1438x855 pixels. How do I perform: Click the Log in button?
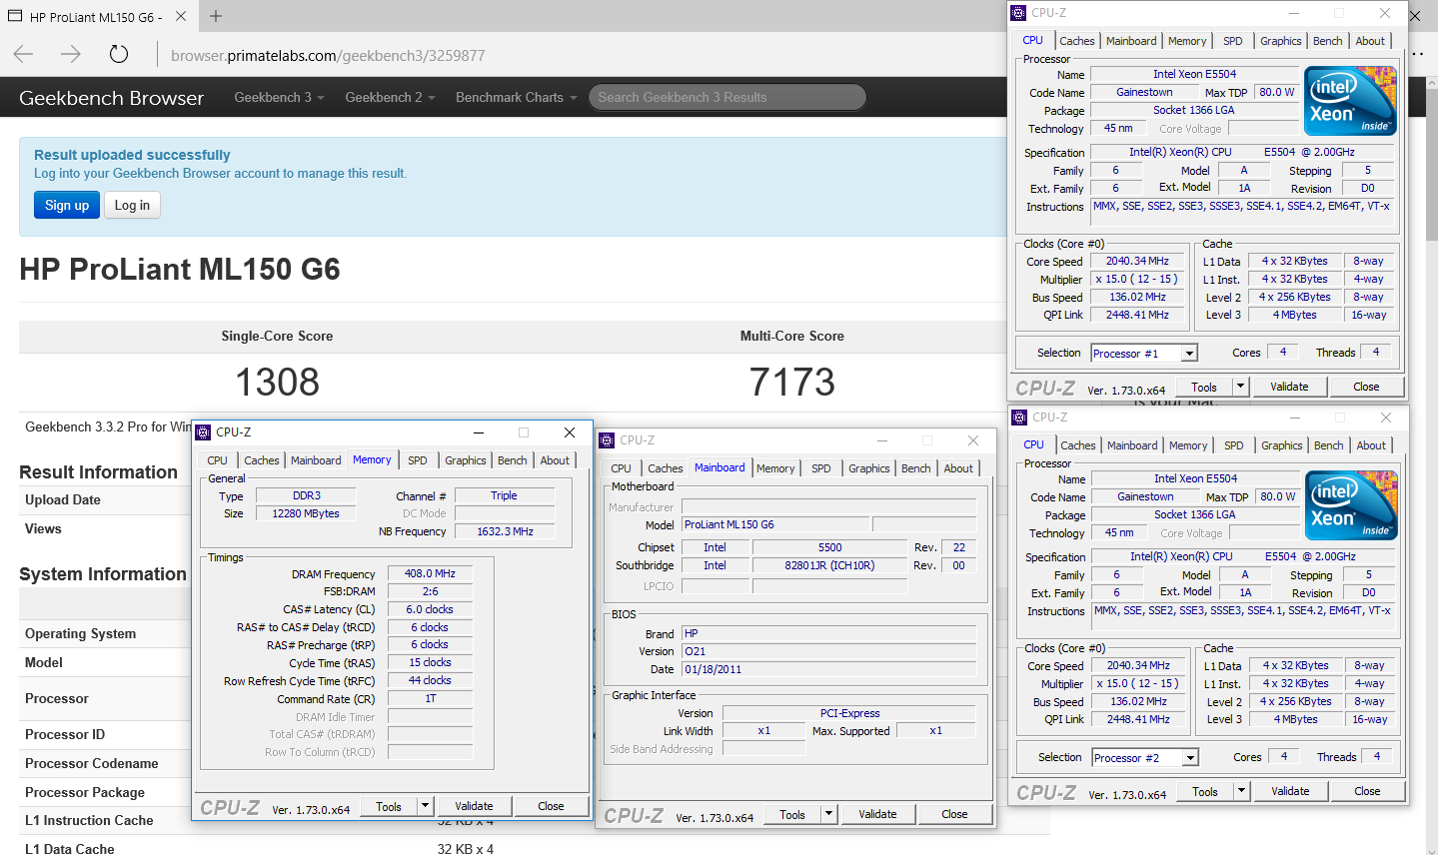click(132, 205)
